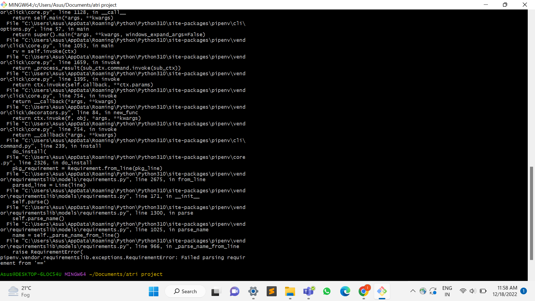
Task: Toggle WiFi via the network tray icon
Action: [463, 291]
